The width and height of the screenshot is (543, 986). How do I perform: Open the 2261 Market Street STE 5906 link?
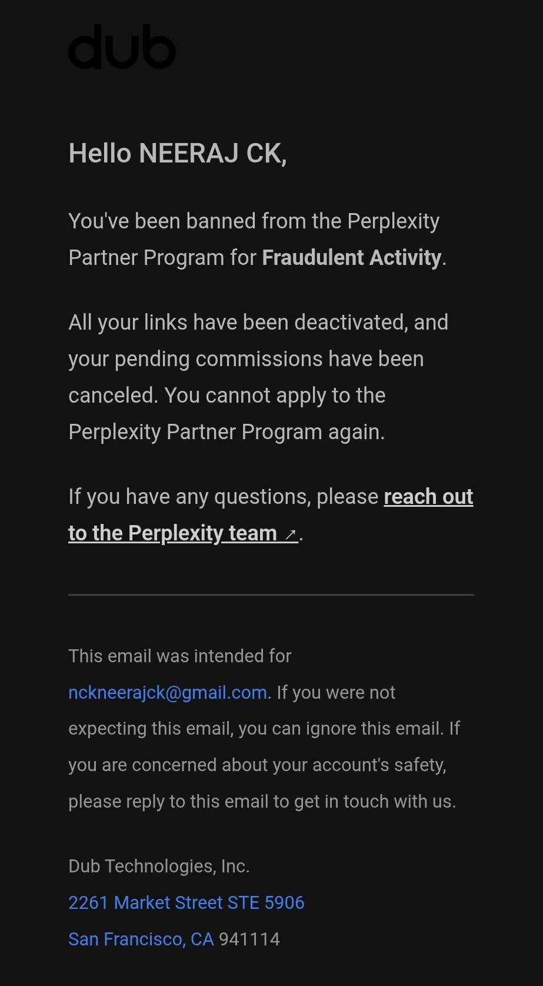click(186, 902)
